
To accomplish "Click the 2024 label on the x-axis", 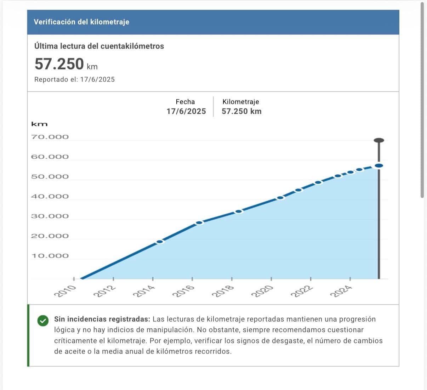I will click(341, 291).
